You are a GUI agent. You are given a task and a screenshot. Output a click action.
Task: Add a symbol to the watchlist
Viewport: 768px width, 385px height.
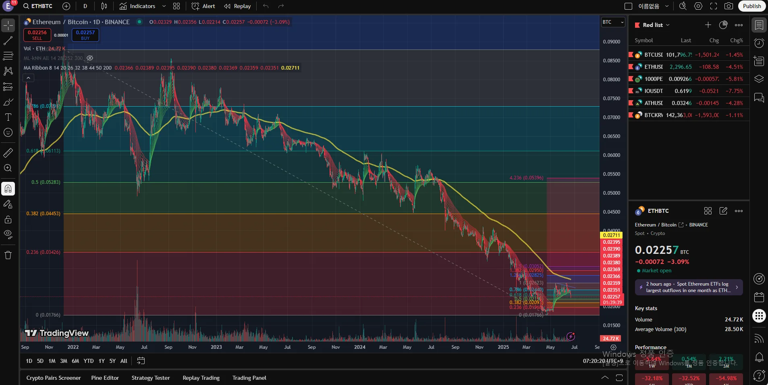pyautogui.click(x=708, y=25)
